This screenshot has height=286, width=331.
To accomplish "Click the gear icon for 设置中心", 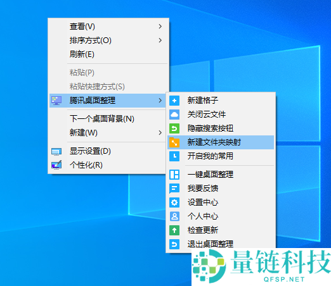I will pos(174,202).
